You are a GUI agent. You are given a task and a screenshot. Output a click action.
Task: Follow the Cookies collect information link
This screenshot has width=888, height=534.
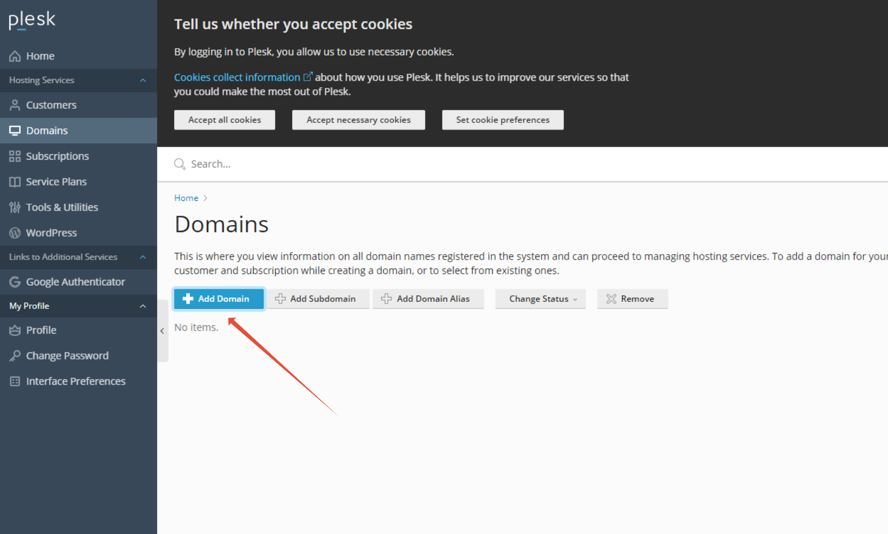(x=237, y=77)
